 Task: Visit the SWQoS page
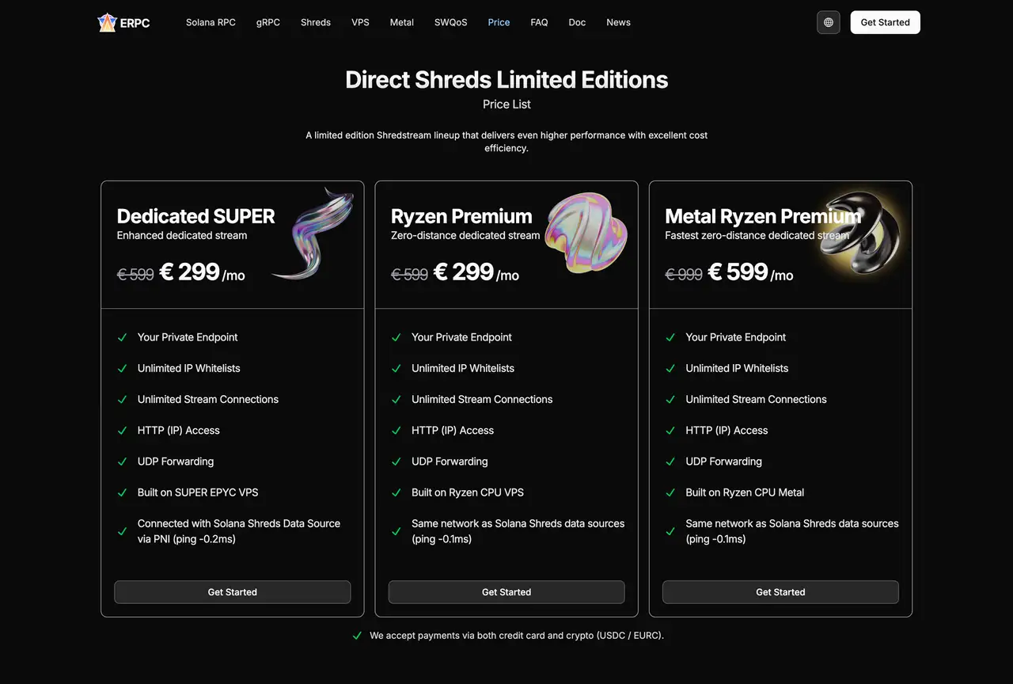pyautogui.click(x=450, y=22)
